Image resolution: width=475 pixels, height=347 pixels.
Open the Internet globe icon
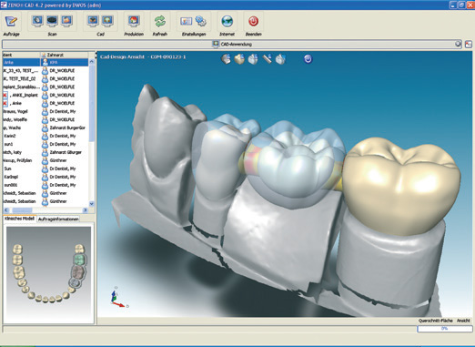pyautogui.click(x=227, y=21)
